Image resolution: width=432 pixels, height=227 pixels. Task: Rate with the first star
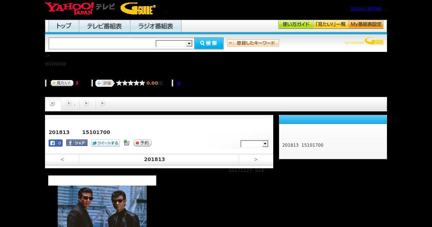pos(119,83)
